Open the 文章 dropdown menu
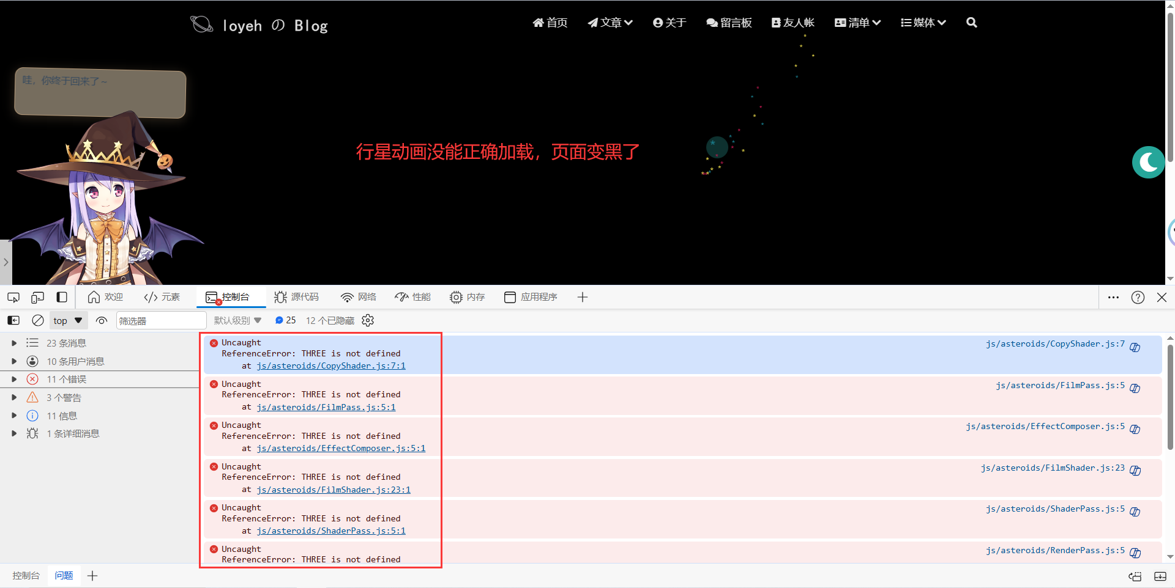The height and width of the screenshot is (588, 1175). tap(610, 23)
